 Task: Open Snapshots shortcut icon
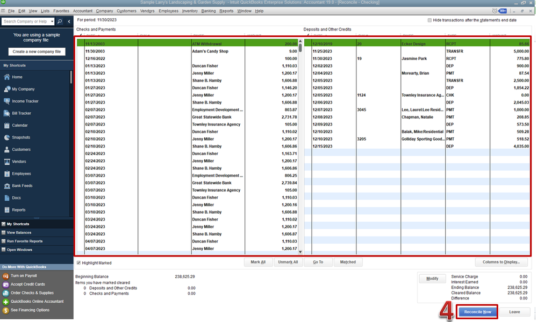click(x=7, y=137)
